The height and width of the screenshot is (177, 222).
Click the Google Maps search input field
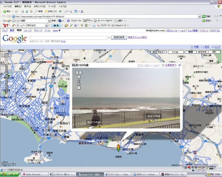tap(69, 38)
